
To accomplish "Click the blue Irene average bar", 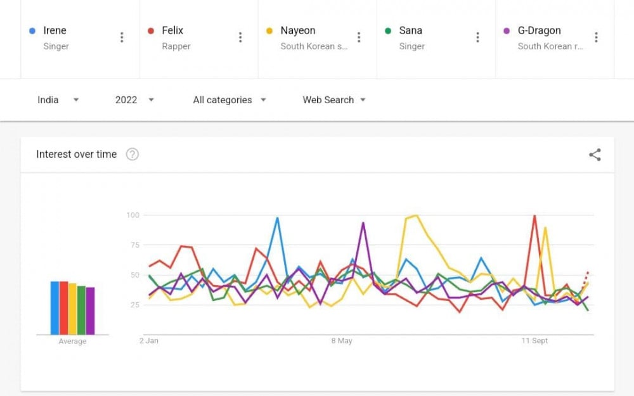I will pos(55,308).
